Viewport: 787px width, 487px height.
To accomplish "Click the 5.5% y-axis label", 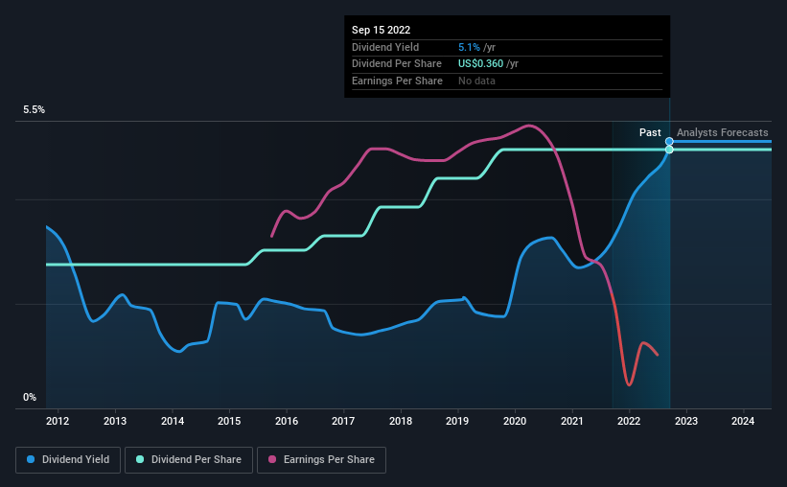I will coord(35,109).
